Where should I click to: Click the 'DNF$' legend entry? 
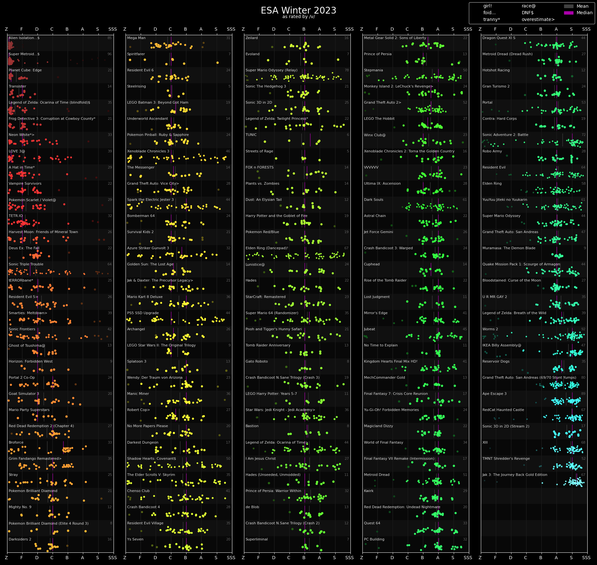(528, 13)
